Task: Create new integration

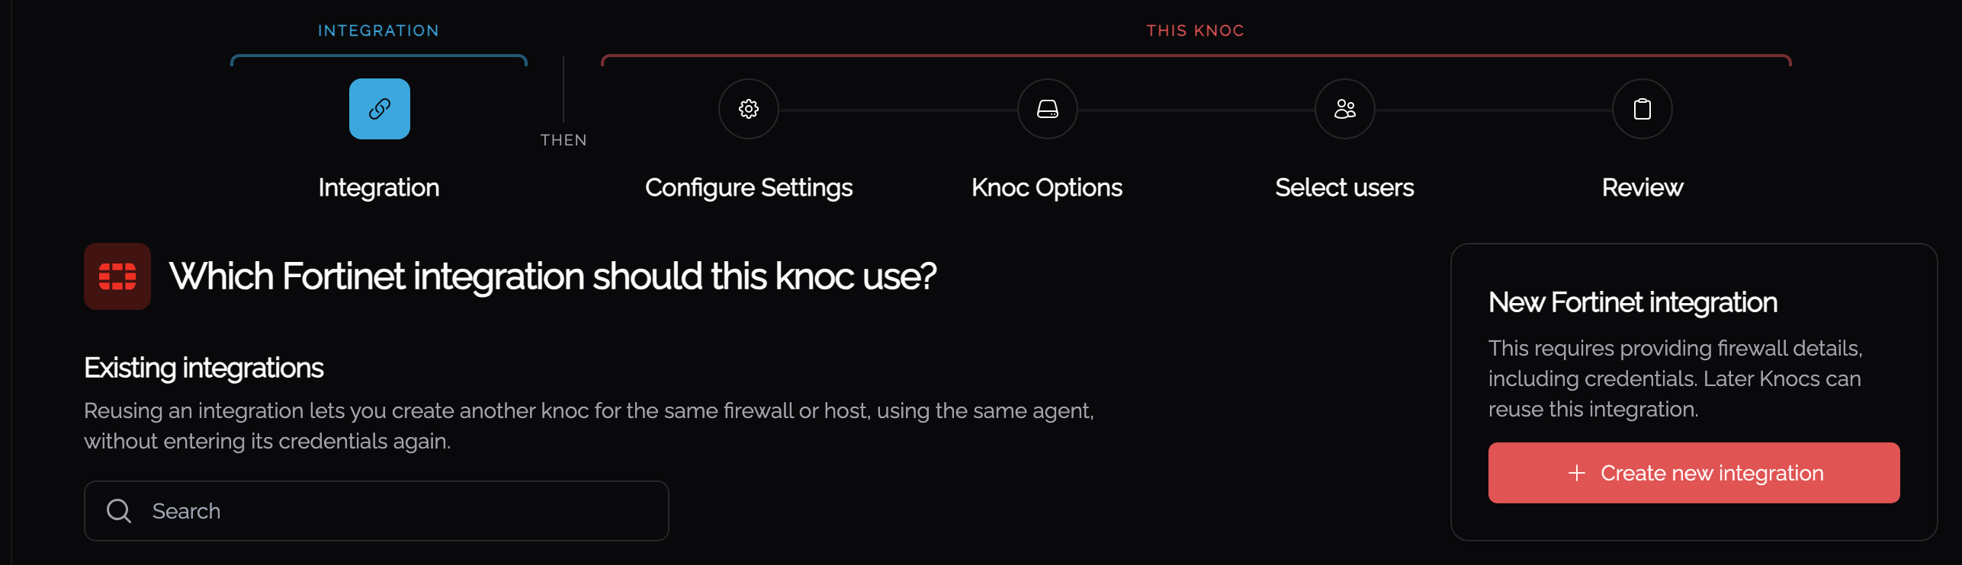Action: click(1694, 473)
